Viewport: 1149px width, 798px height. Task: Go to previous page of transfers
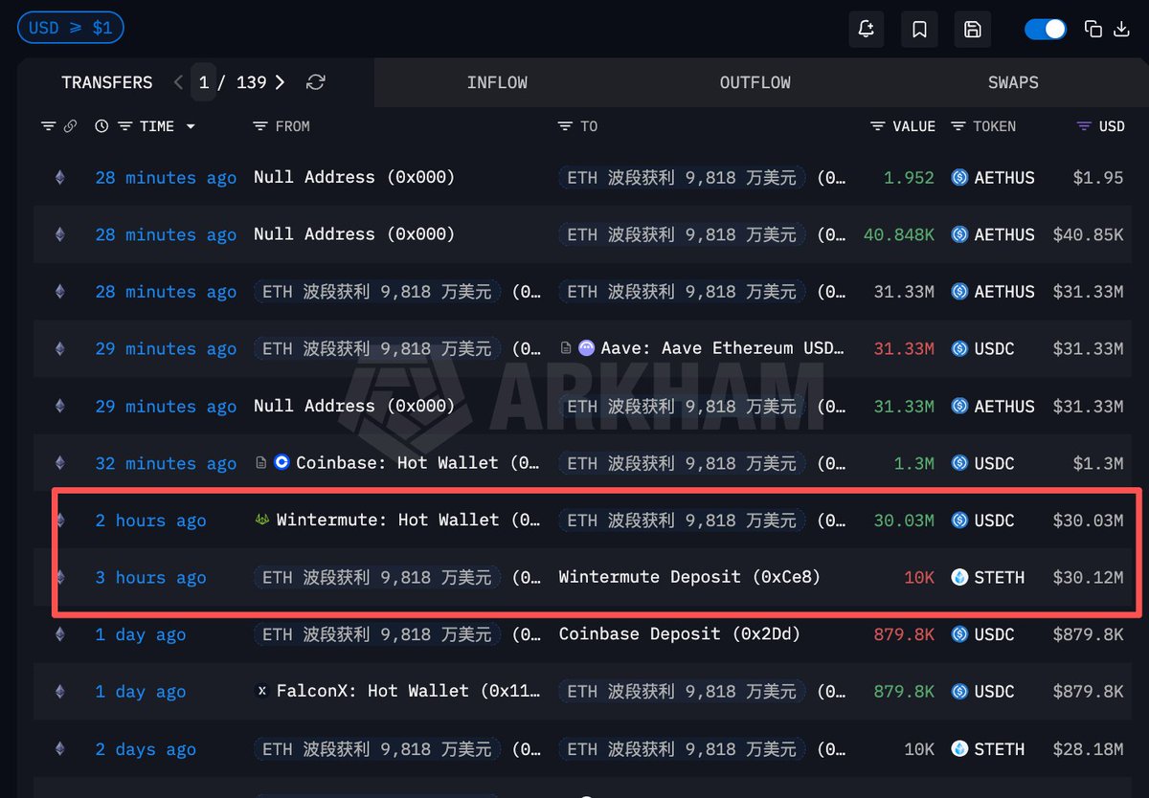tap(178, 82)
